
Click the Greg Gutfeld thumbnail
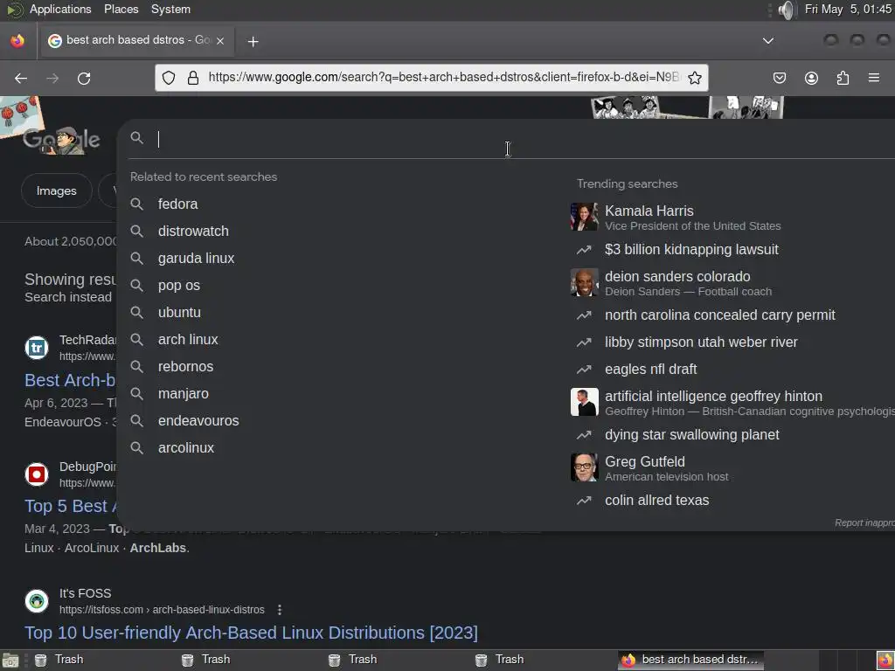(x=584, y=467)
